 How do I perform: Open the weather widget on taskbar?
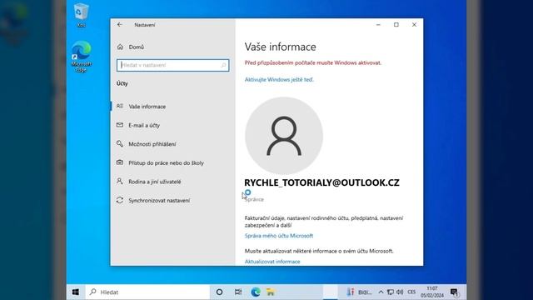pyautogui.click(x=359, y=292)
